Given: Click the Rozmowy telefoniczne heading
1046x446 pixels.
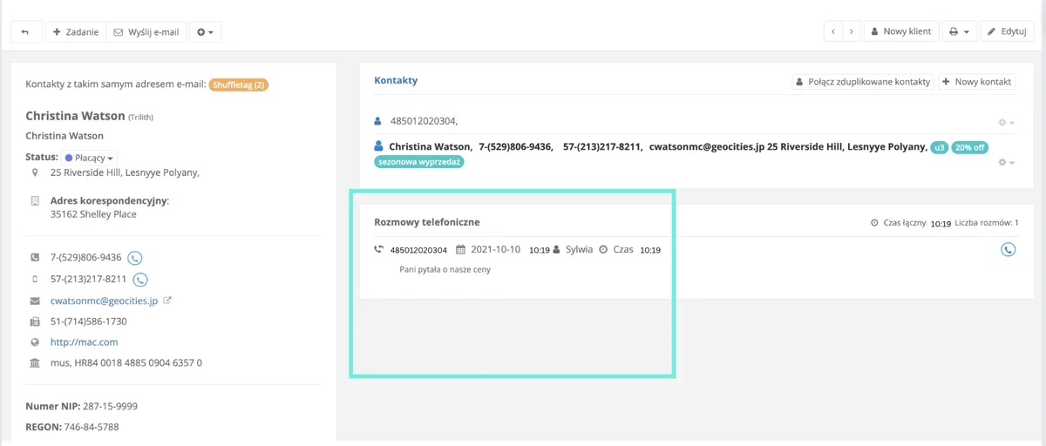Looking at the screenshot, I should point(427,222).
